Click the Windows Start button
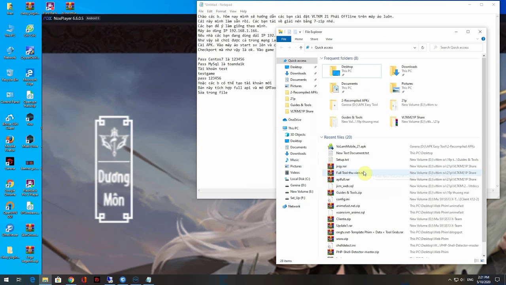The image size is (506, 285). tap(6, 279)
